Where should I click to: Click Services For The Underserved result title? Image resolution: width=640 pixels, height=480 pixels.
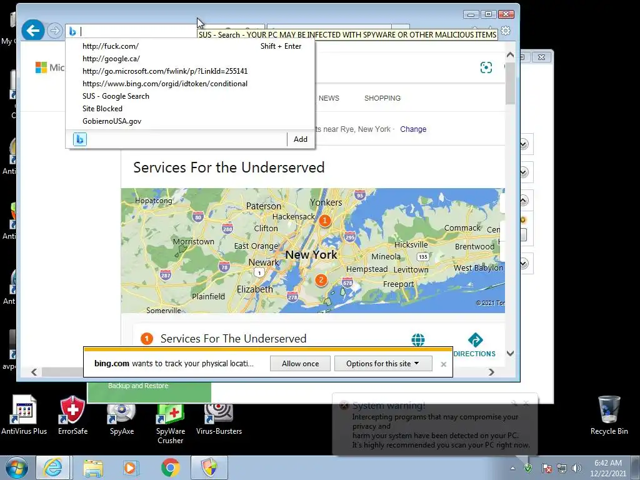pos(234,338)
